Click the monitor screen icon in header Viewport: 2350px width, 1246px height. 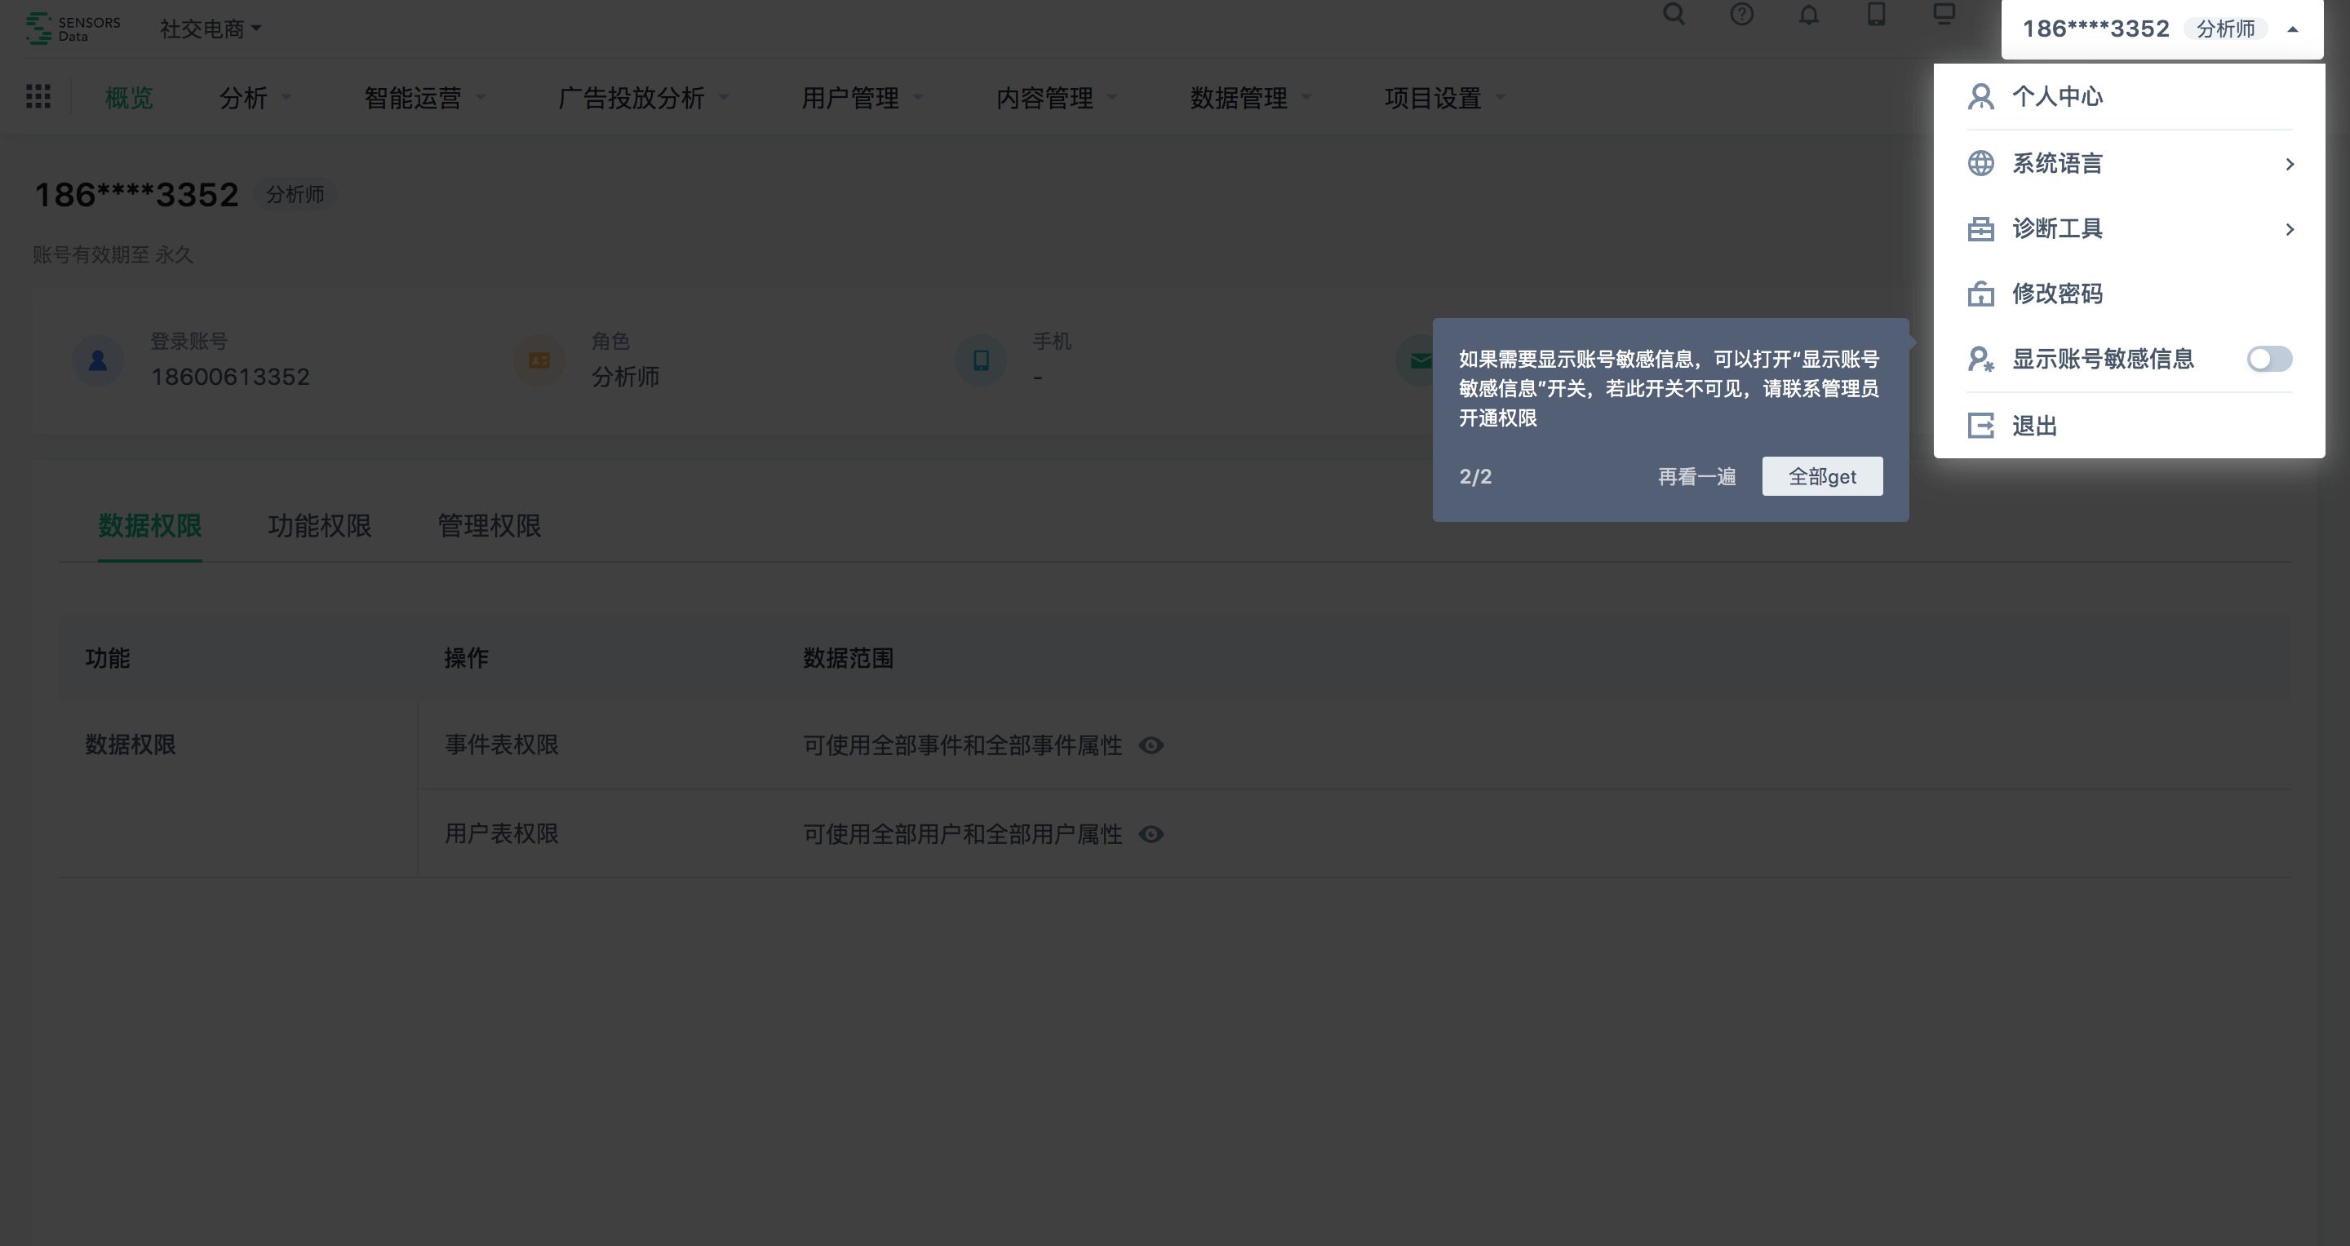coord(1944,14)
